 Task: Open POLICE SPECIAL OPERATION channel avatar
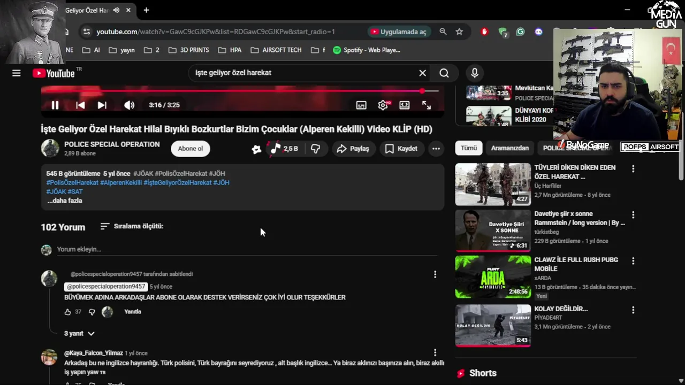[50, 149]
